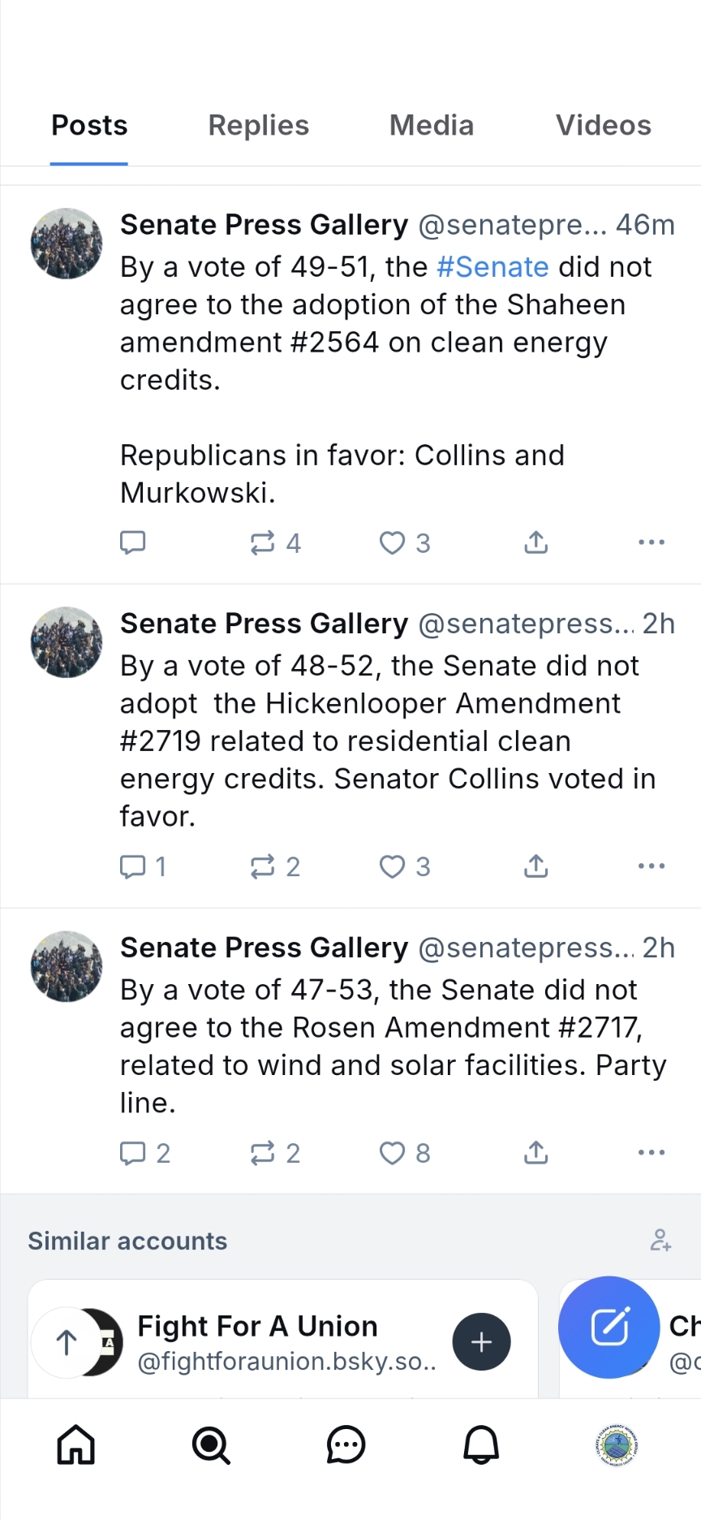Switch to the Replies tab
This screenshot has height=1520, width=701.
(259, 126)
